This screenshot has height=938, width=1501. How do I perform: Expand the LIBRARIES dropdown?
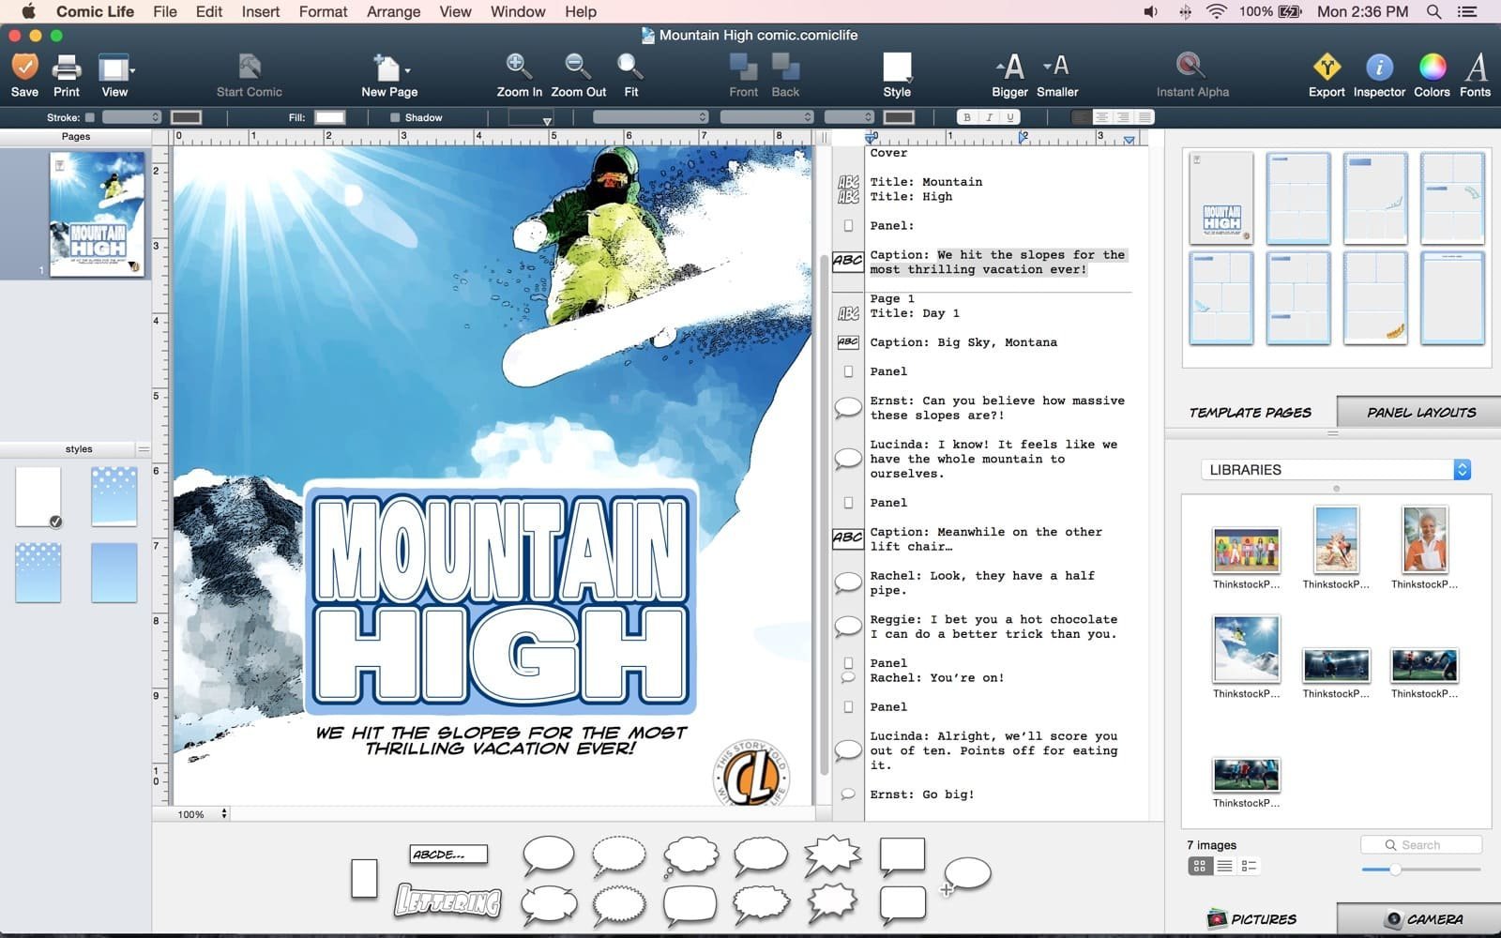pos(1336,470)
